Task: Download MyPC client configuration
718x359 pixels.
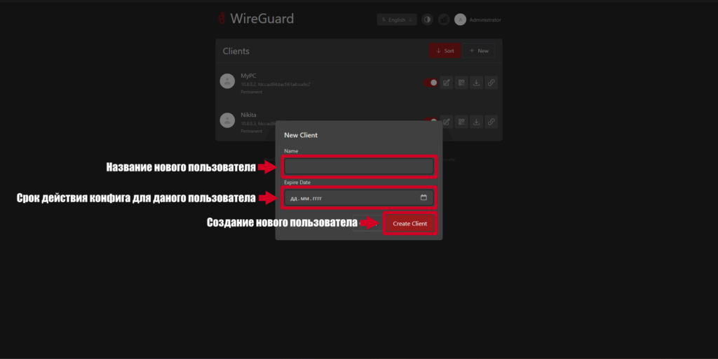Action: click(x=476, y=83)
